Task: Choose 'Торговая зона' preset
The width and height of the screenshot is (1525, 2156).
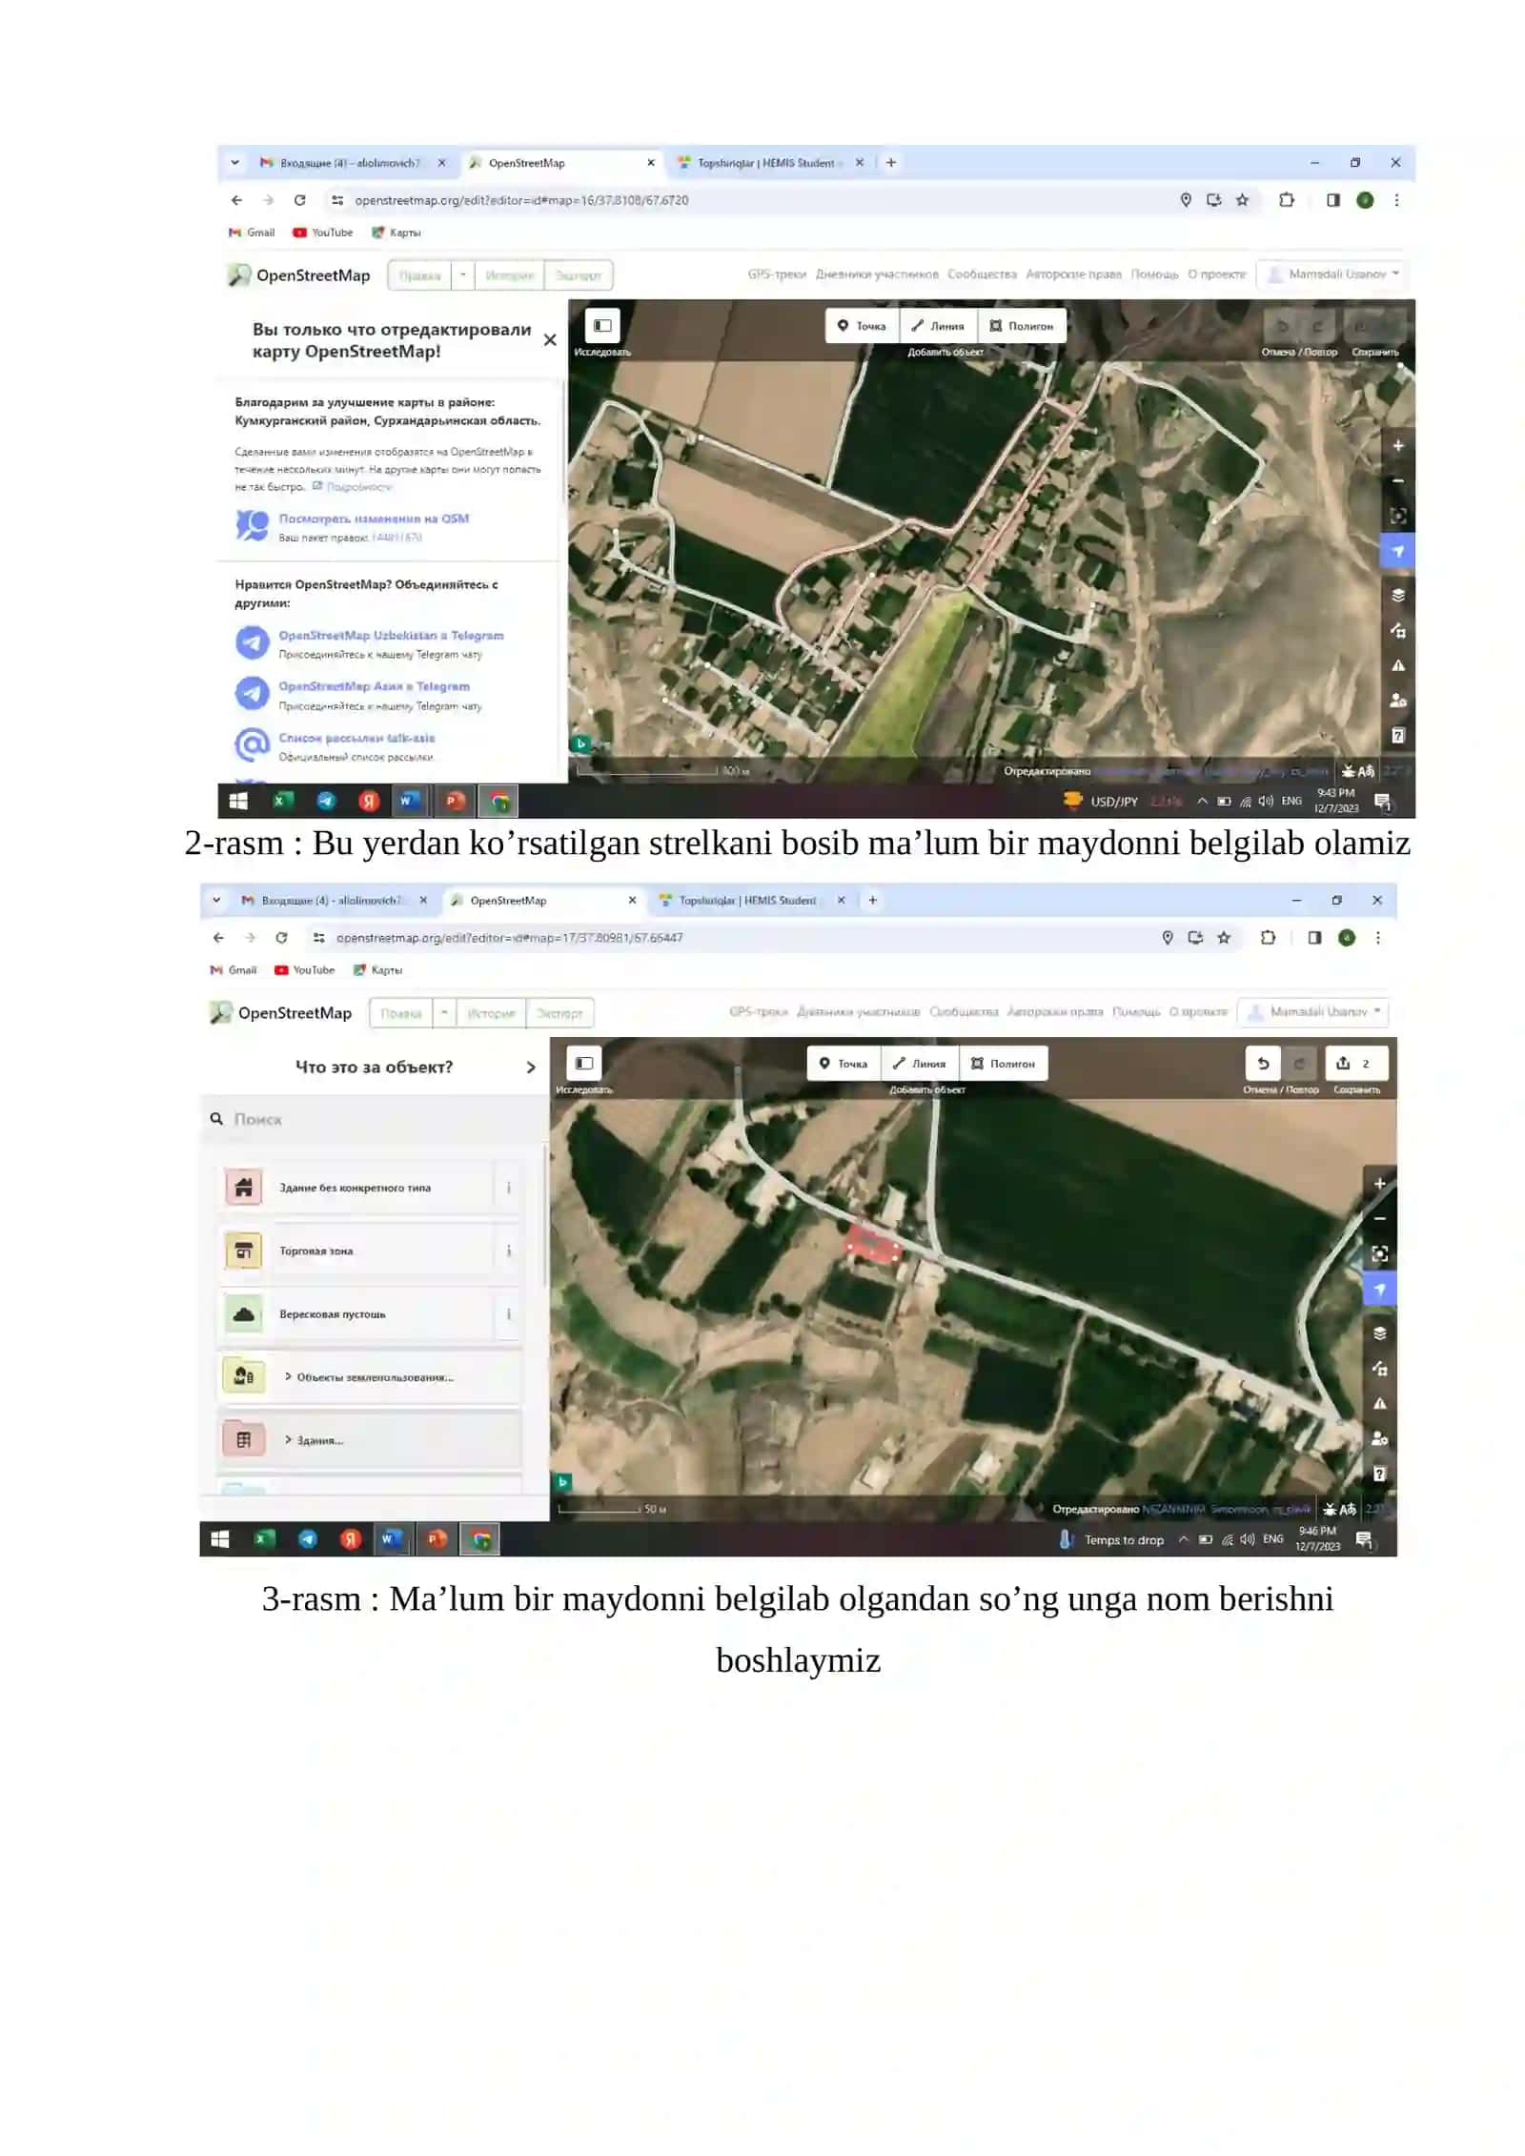Action: pos(355,1251)
